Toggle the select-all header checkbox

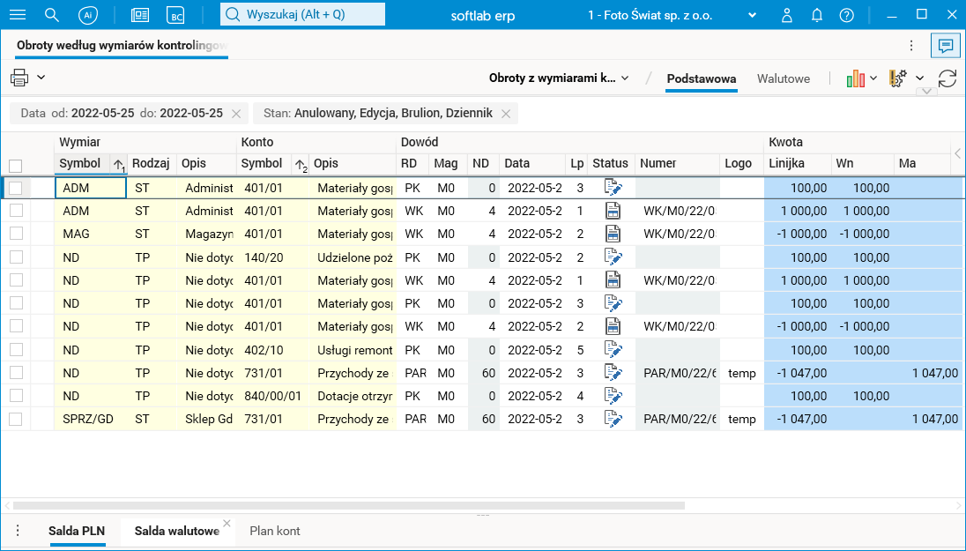click(x=15, y=165)
